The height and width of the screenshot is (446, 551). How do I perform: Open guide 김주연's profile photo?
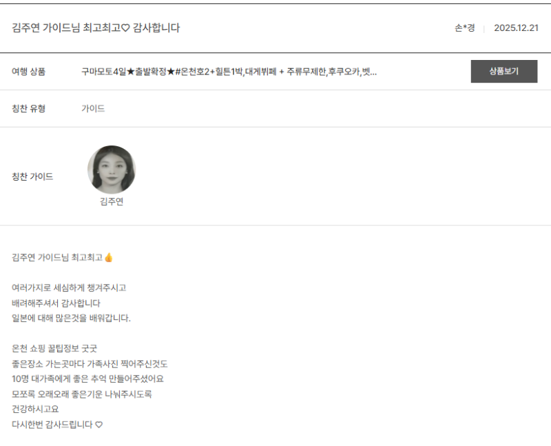pyautogui.click(x=112, y=170)
